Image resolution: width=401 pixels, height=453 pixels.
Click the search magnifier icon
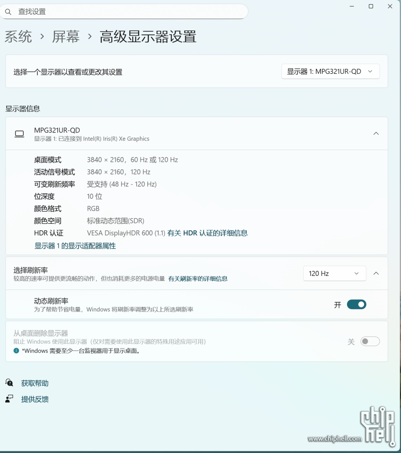(8, 12)
